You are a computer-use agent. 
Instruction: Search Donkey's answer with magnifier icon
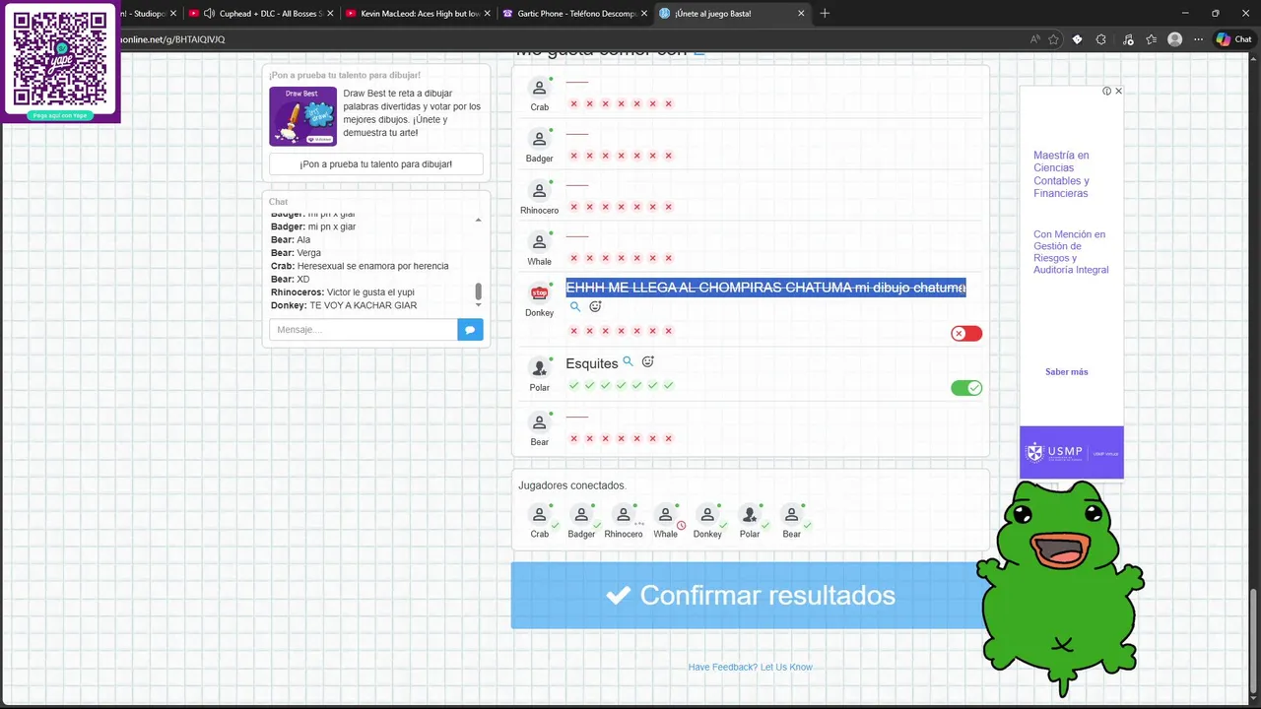pos(575,306)
